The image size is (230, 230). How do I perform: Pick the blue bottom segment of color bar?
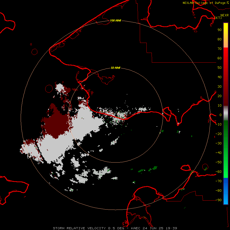point(226,191)
